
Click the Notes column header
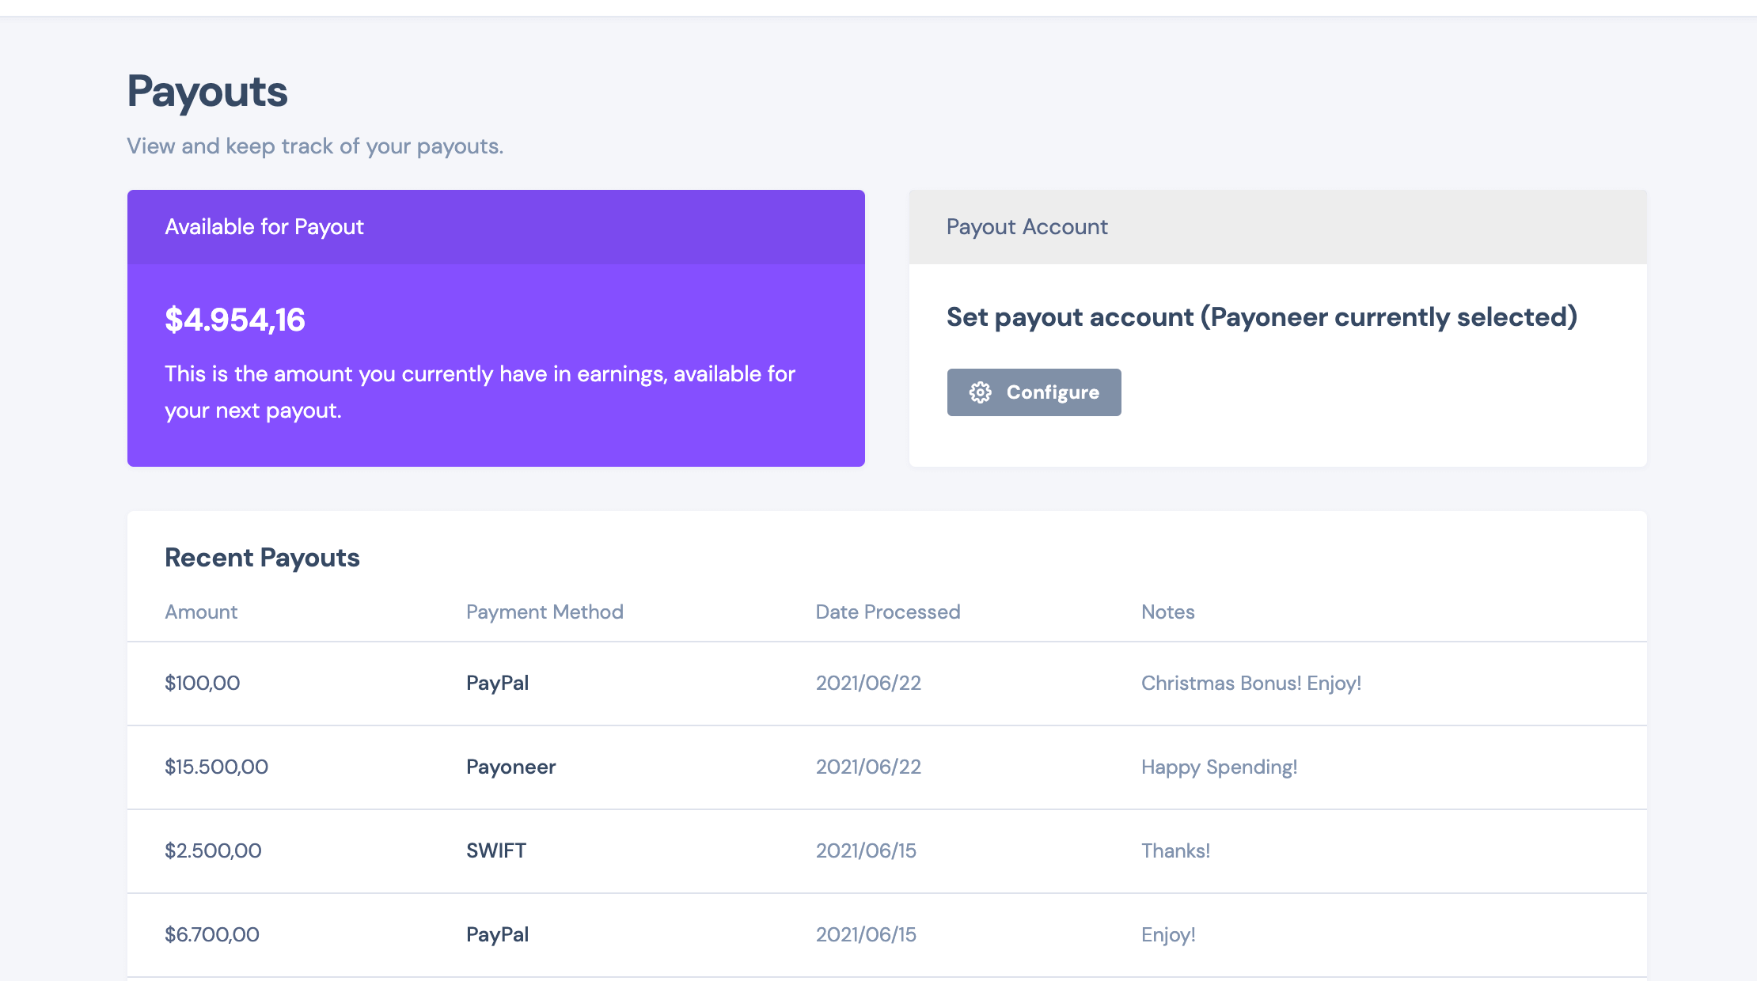[x=1167, y=612]
